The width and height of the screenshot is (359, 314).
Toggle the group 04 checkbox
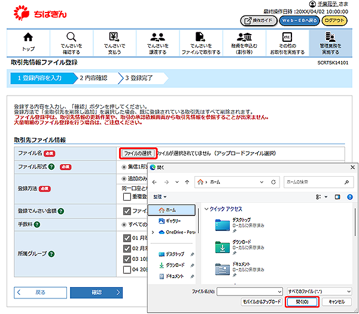(127, 269)
